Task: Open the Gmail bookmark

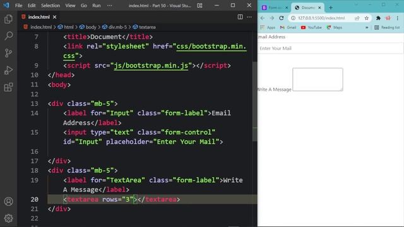Action: tap(288, 27)
